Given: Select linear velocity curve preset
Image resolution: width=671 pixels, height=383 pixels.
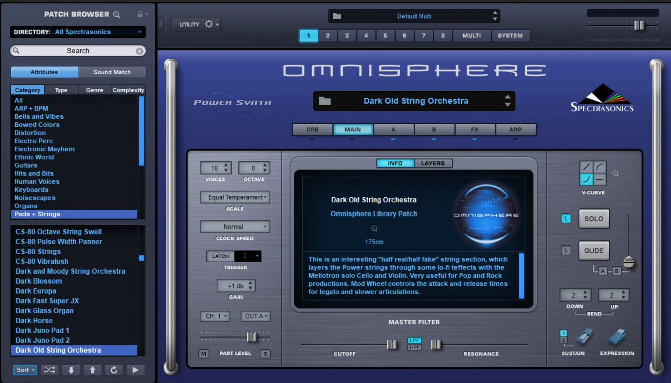Looking at the screenshot, I should (x=586, y=167).
